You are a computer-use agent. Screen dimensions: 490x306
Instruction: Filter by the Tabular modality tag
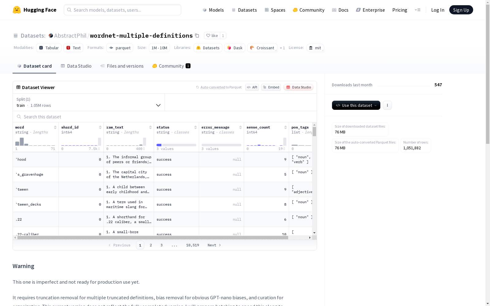coord(49,48)
